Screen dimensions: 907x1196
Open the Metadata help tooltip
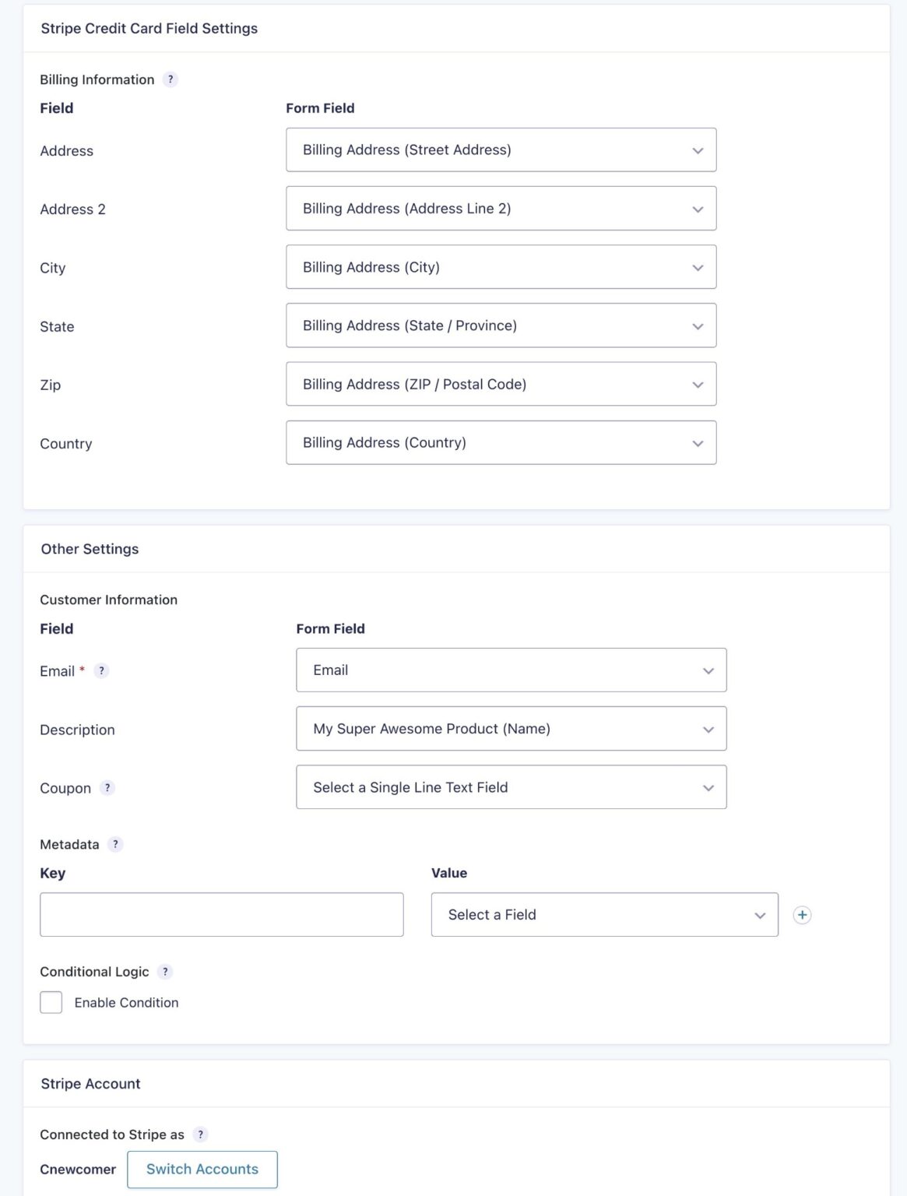pyautogui.click(x=114, y=843)
